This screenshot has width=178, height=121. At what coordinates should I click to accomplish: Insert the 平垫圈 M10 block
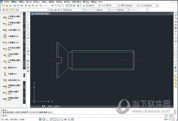tap(10, 74)
